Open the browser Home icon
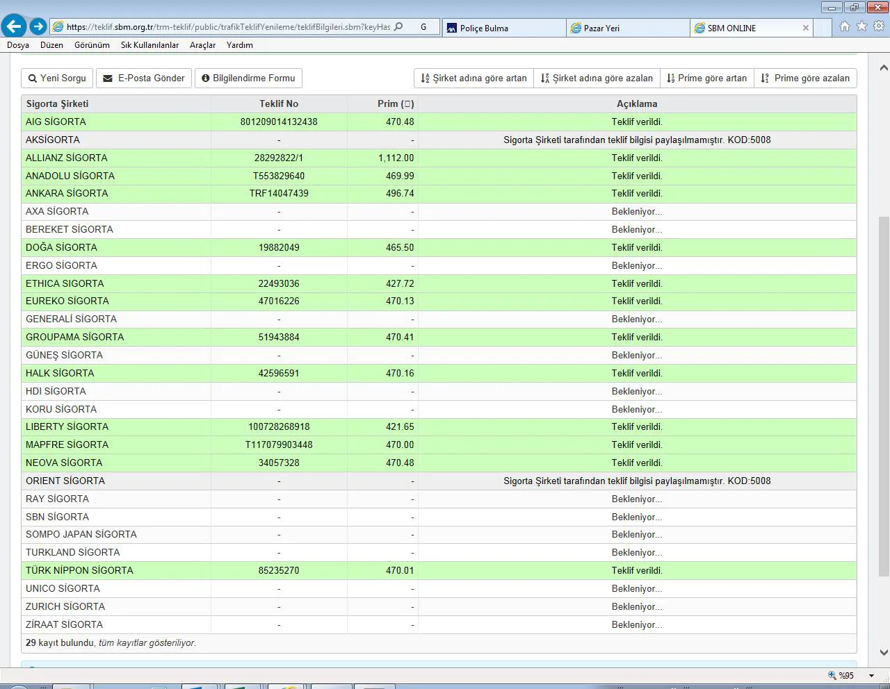The width and height of the screenshot is (890, 689). point(844,26)
